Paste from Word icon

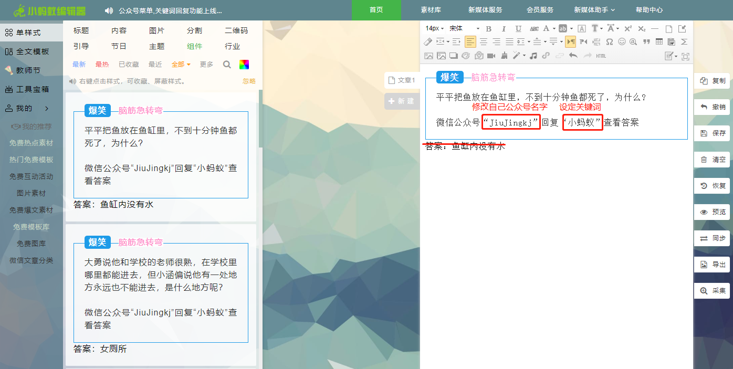[x=671, y=41]
